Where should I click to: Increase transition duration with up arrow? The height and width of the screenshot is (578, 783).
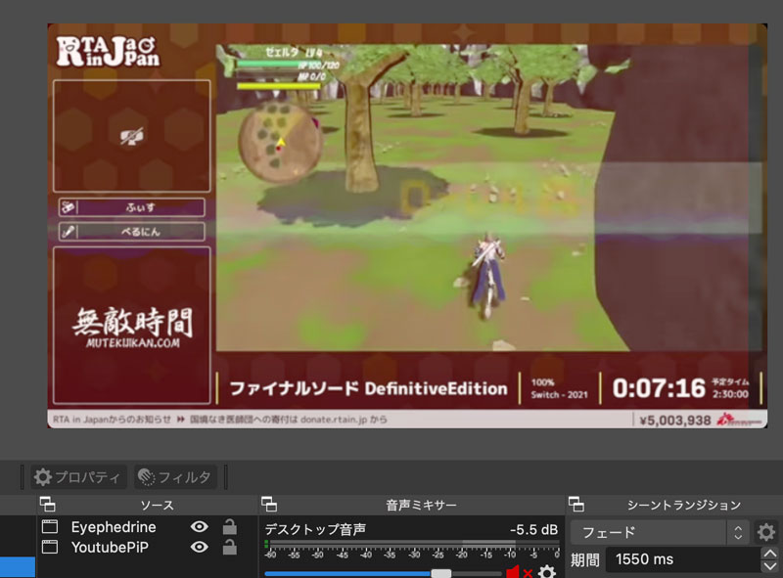point(769,555)
